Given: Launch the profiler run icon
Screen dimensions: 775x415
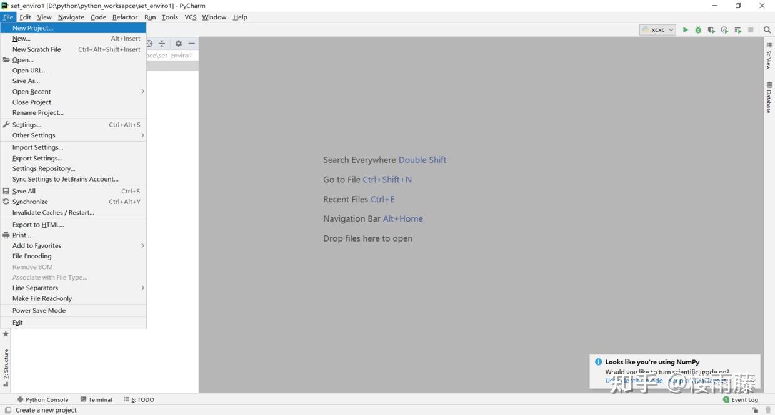Looking at the screenshot, I should click(x=724, y=30).
